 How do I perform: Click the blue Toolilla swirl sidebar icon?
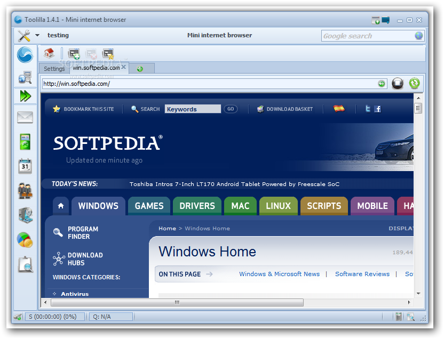point(25,54)
